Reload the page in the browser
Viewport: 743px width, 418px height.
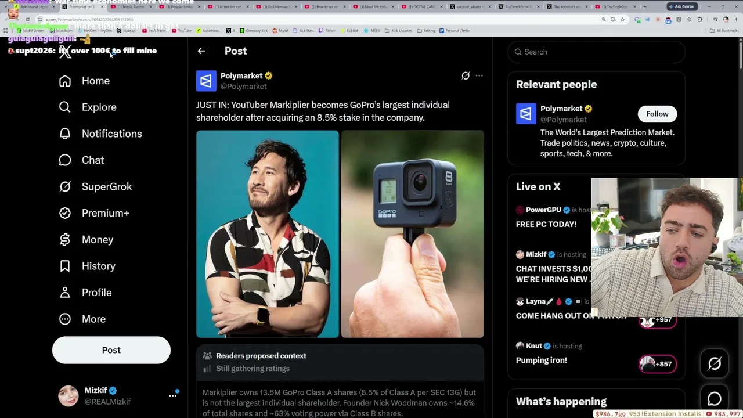pyautogui.click(x=27, y=20)
